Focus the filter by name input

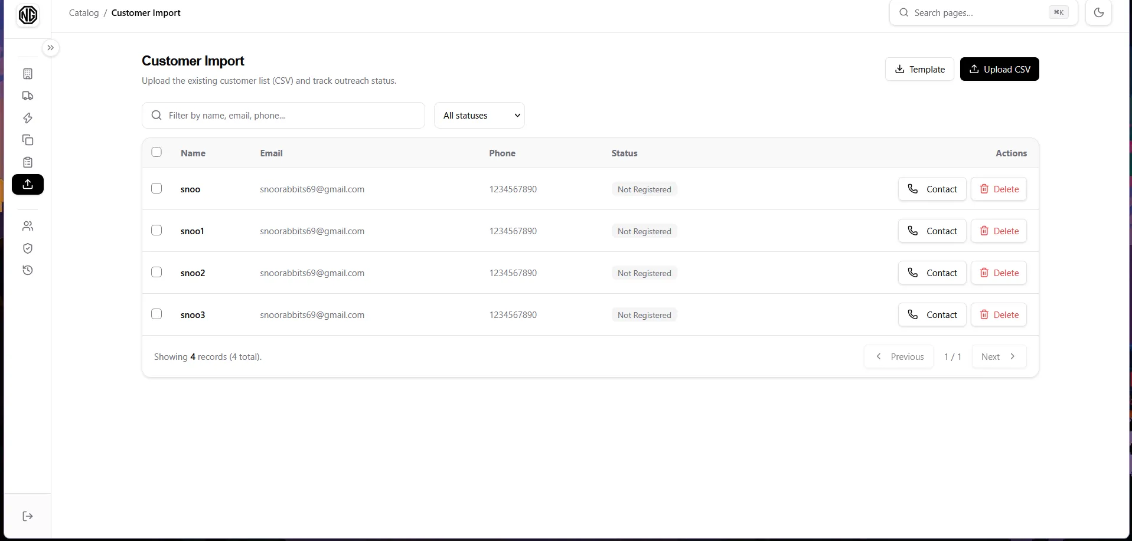tap(283, 115)
